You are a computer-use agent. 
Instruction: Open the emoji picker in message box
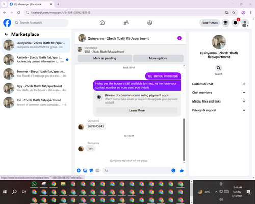173,170
